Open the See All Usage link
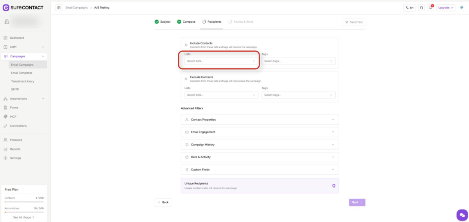The width and height of the screenshot is (469, 222). pyautogui.click(x=24, y=217)
